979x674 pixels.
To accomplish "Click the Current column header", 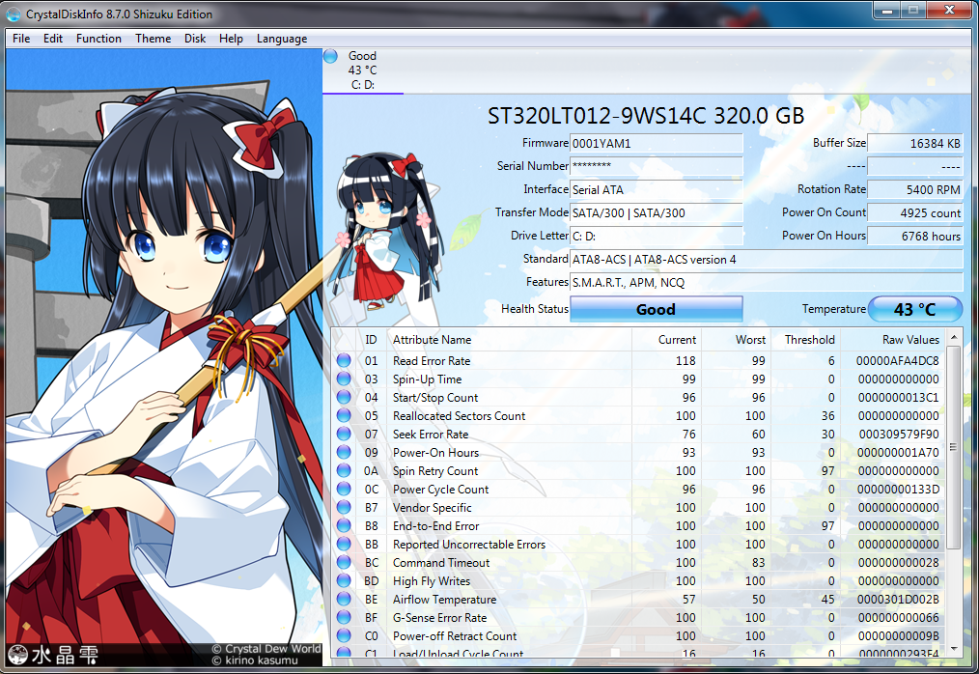I will pyautogui.click(x=667, y=340).
